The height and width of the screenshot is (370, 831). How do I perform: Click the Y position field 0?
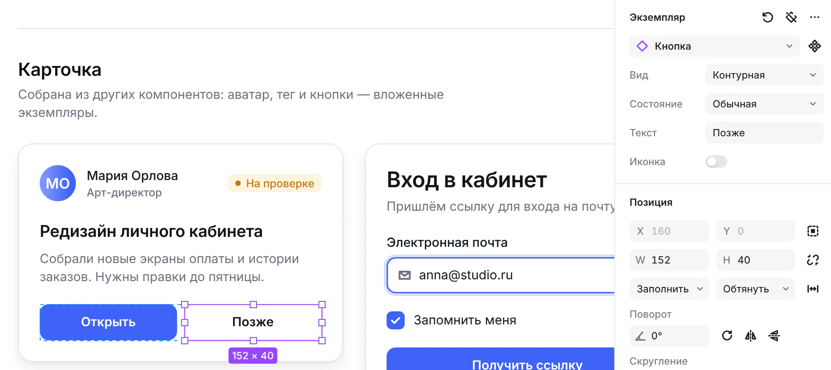[x=756, y=231]
